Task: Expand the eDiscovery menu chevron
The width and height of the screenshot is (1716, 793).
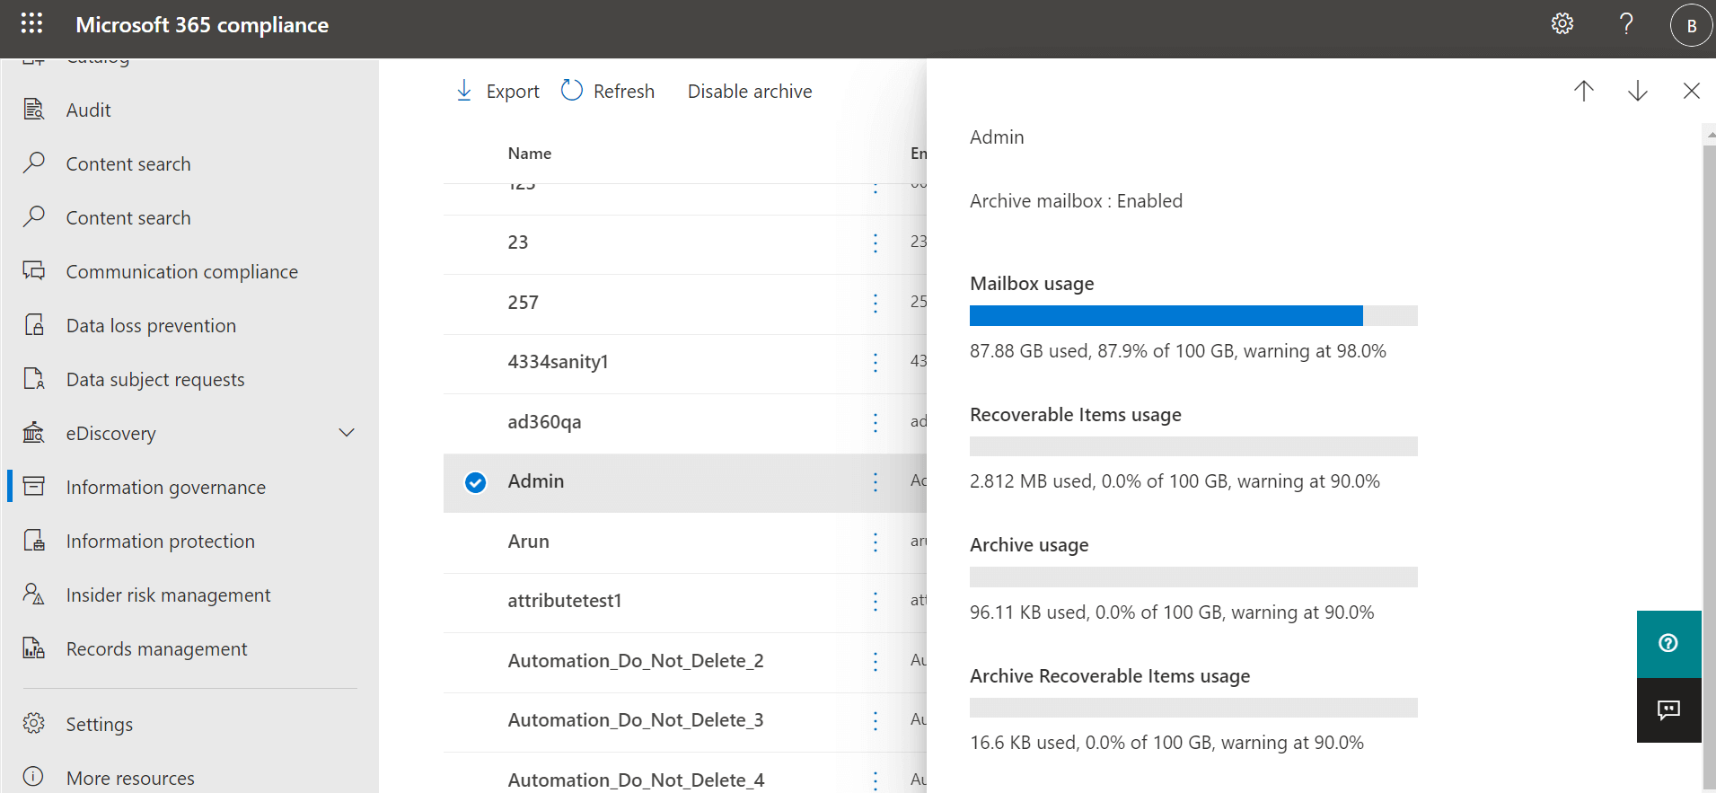Action: (x=347, y=433)
